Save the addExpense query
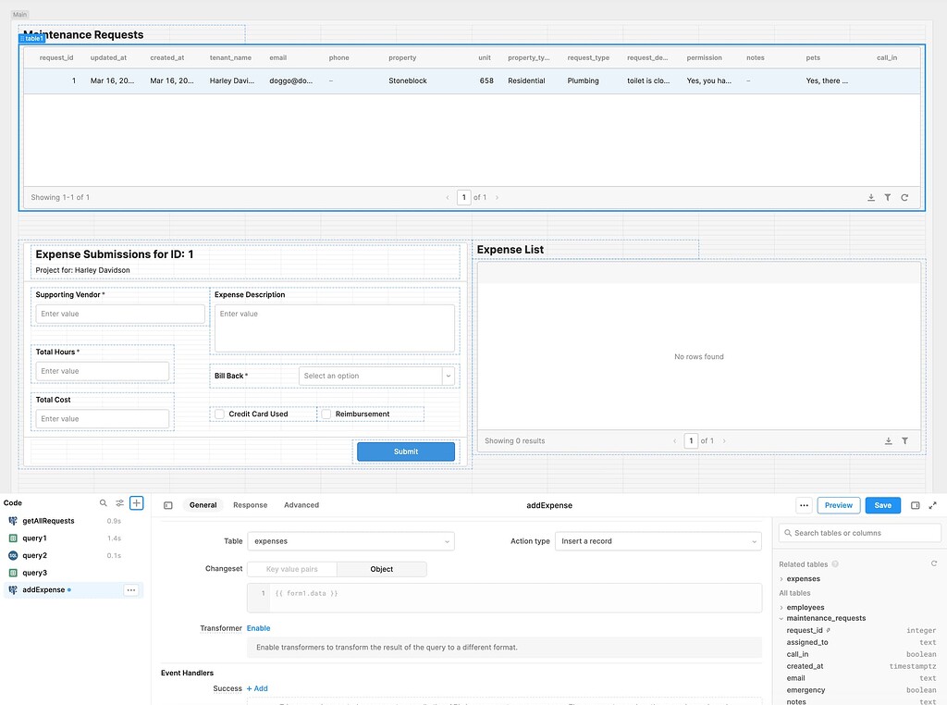This screenshot has width=947, height=705. pos(882,505)
